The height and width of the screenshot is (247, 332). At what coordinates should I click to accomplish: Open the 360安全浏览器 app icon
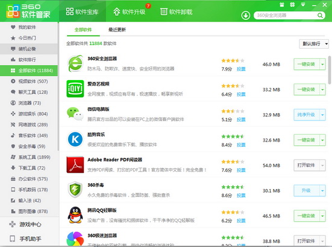pos(75,63)
